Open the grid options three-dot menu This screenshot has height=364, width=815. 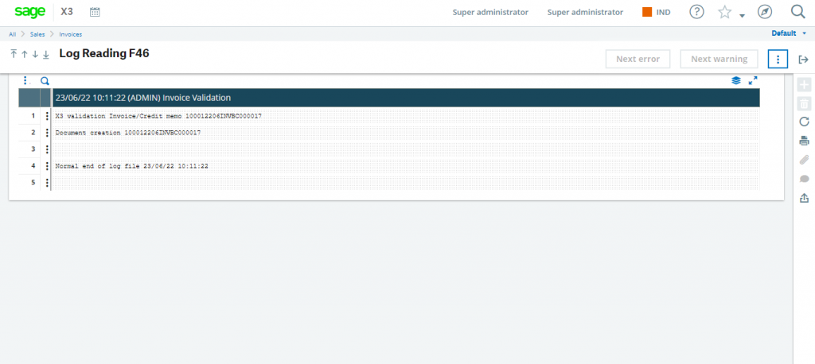25,80
